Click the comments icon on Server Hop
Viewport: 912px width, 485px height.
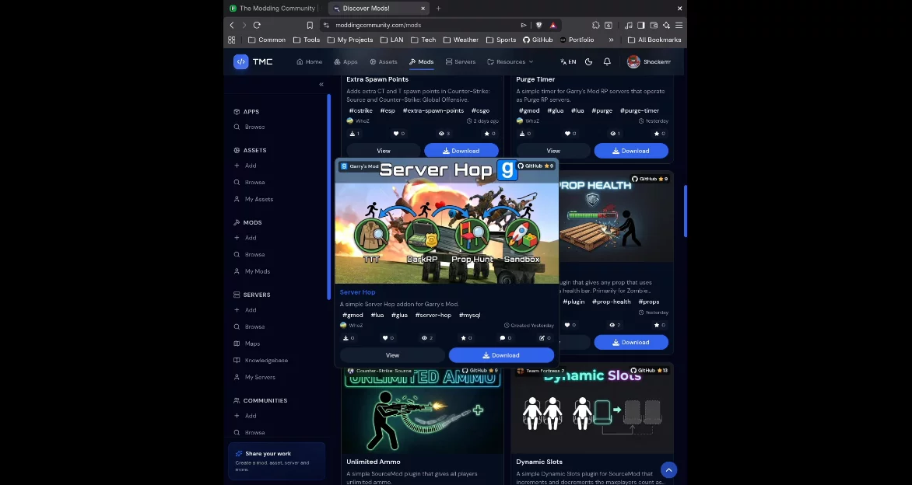pos(503,338)
